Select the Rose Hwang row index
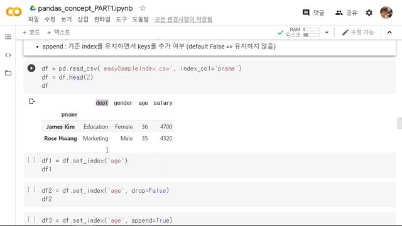Screen dimensions: 402x226 point(60,138)
